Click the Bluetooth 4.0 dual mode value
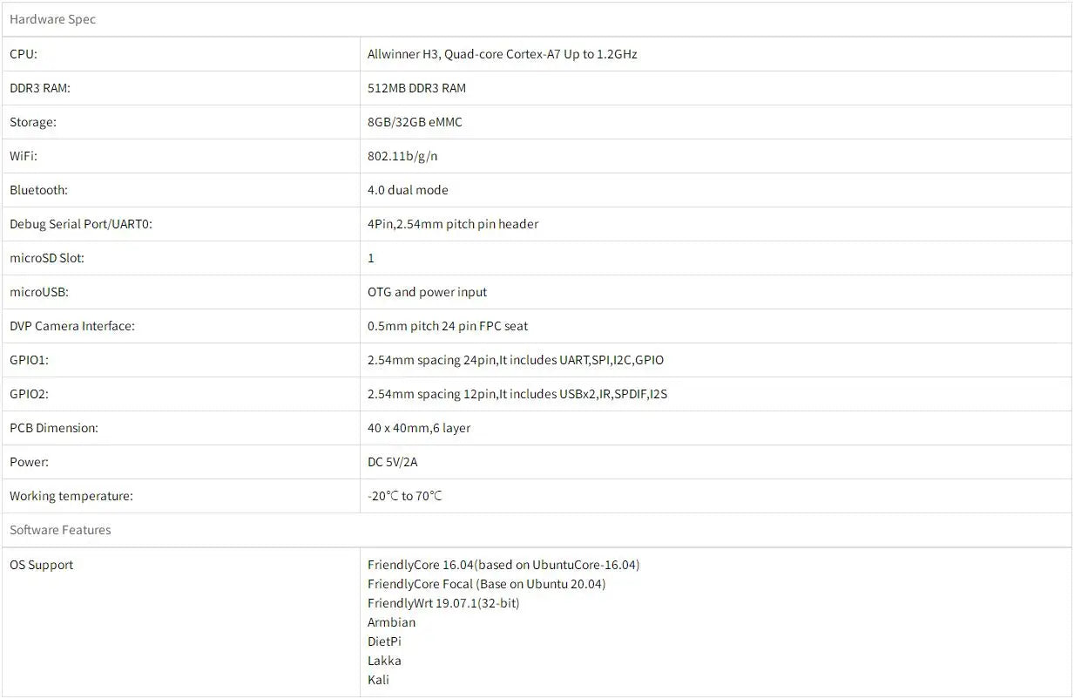The width and height of the screenshot is (1074, 699). (x=408, y=190)
